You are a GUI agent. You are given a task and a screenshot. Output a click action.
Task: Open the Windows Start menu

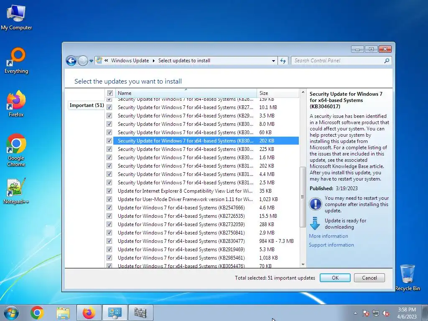click(11, 313)
